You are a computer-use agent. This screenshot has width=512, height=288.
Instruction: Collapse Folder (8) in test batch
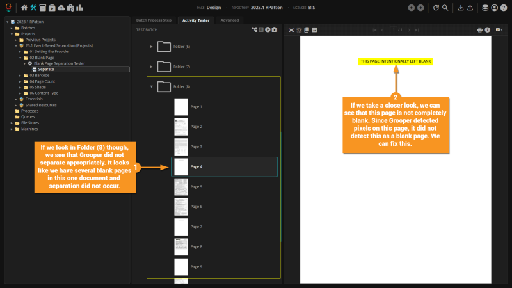[x=152, y=86]
